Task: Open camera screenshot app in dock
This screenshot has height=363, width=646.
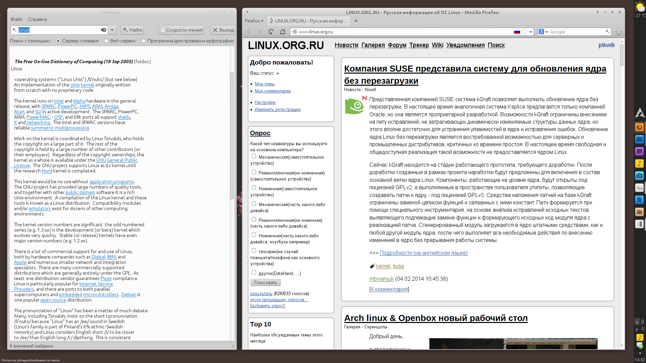Action: pos(639,175)
